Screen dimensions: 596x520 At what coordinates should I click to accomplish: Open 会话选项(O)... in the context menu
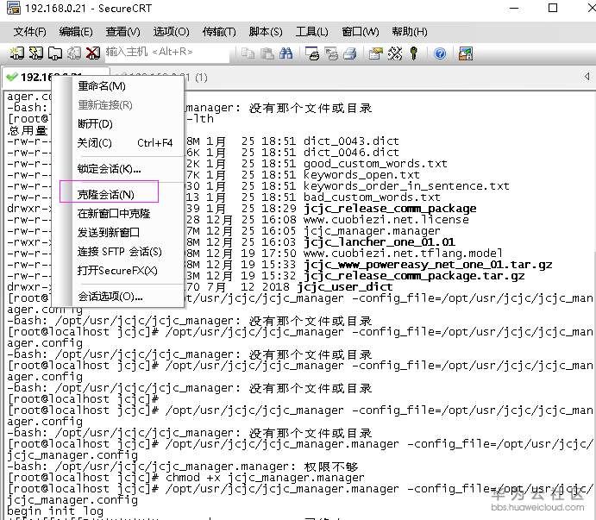point(118,296)
